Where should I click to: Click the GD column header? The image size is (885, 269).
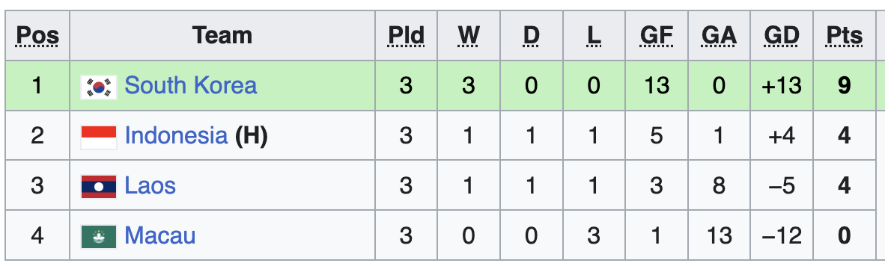tap(782, 36)
